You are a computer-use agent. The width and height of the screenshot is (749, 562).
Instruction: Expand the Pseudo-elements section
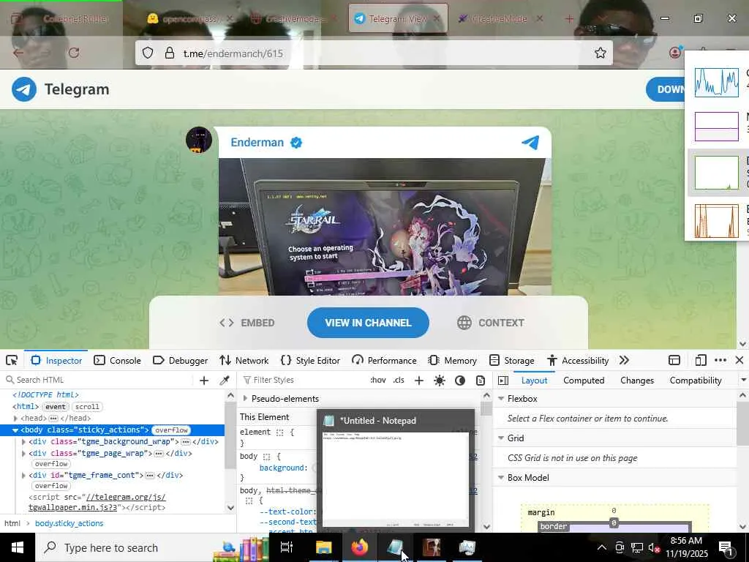click(245, 399)
